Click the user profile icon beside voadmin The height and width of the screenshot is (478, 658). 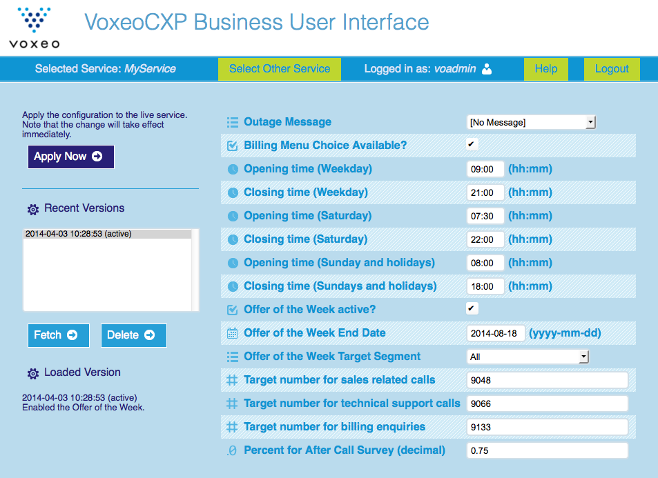(487, 69)
